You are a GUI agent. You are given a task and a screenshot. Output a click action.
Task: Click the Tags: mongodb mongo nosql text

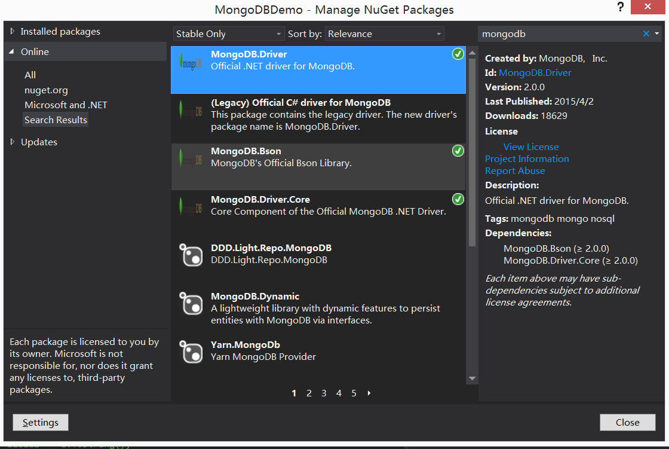pos(550,219)
